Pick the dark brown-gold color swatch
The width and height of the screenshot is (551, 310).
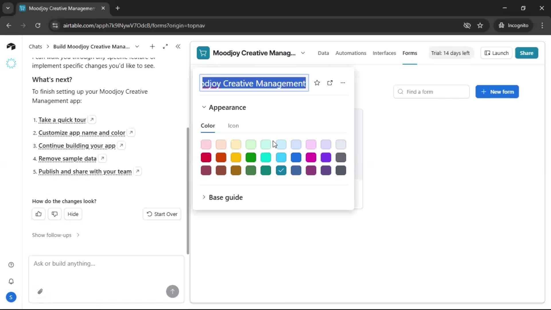pyautogui.click(x=236, y=170)
